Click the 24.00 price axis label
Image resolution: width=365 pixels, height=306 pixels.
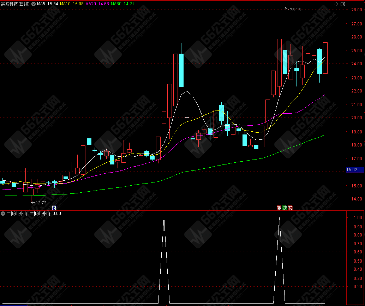(x=357, y=64)
